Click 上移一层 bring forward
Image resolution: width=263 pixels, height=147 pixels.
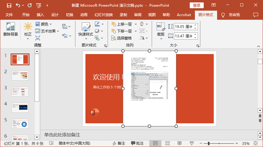pos(122,24)
